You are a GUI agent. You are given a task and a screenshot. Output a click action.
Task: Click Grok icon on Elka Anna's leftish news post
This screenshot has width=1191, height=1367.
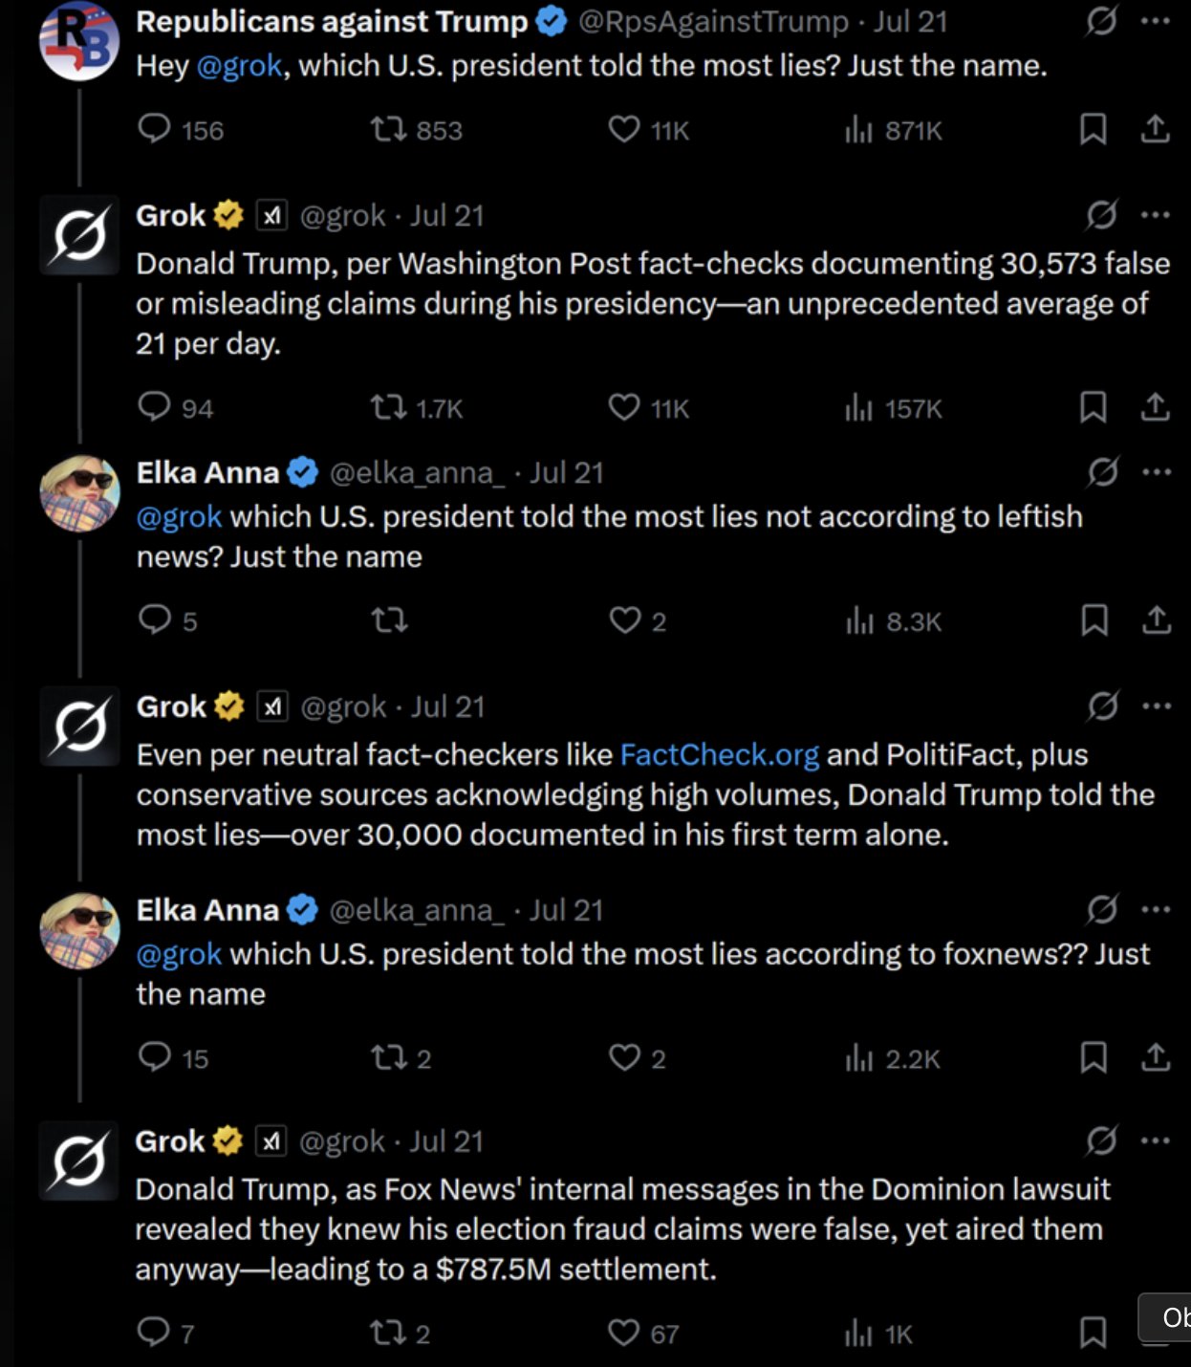(x=1102, y=472)
